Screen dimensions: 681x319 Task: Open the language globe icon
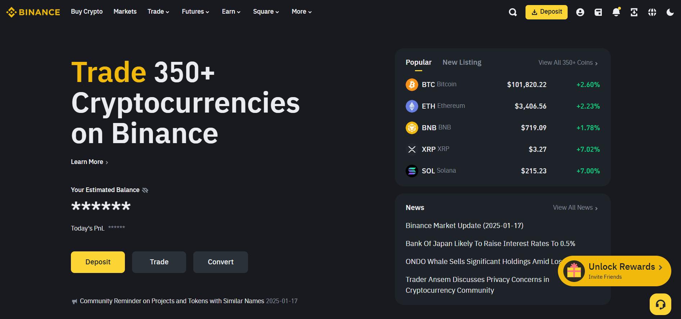pos(652,12)
